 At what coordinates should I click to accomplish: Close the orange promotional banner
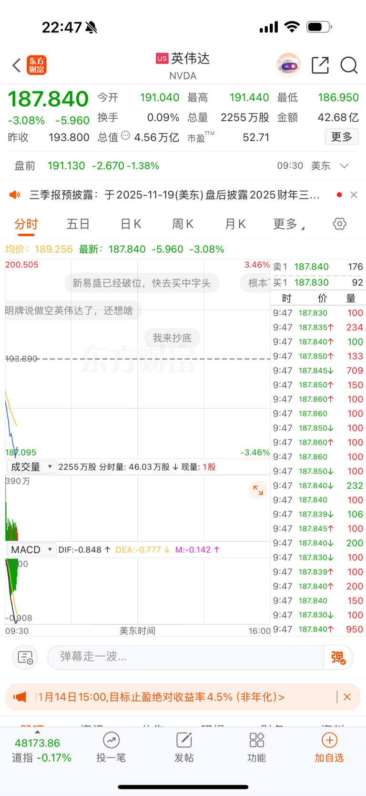pyautogui.click(x=347, y=697)
